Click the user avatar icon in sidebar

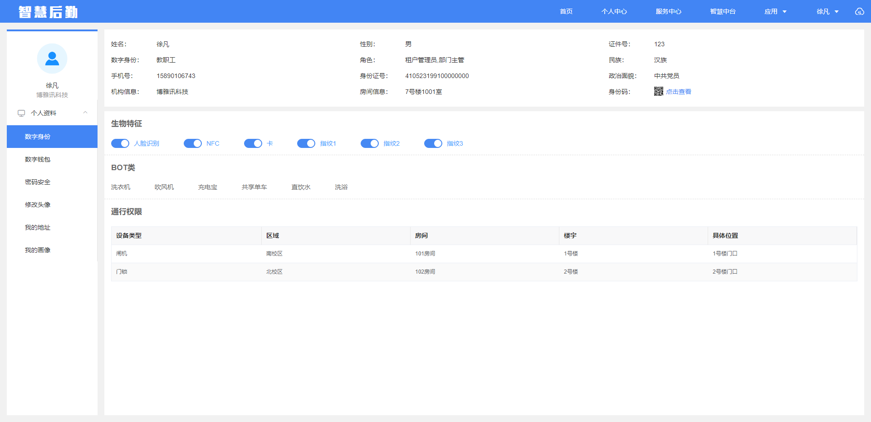click(x=52, y=59)
